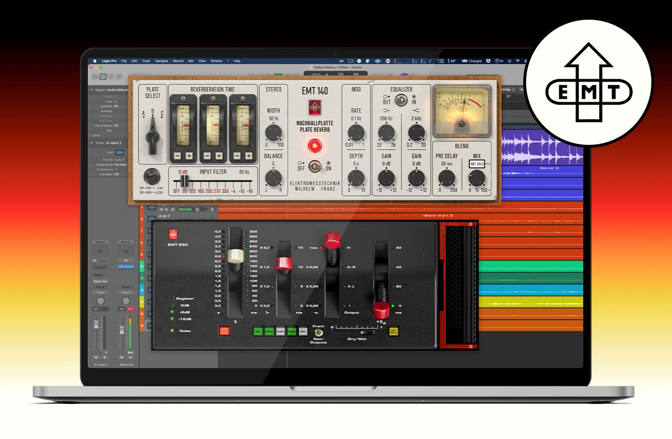Select the track icon for bv stack 2
The height and width of the screenshot is (439, 672).
pyautogui.click(x=119, y=153)
